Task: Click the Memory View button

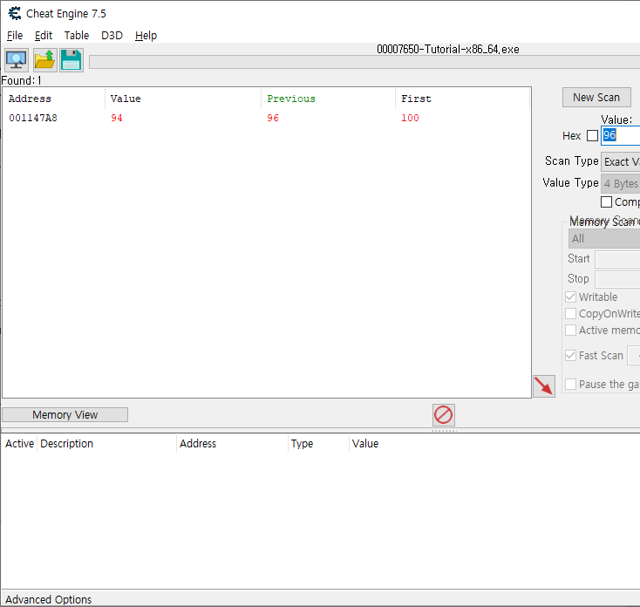Action: (x=65, y=415)
